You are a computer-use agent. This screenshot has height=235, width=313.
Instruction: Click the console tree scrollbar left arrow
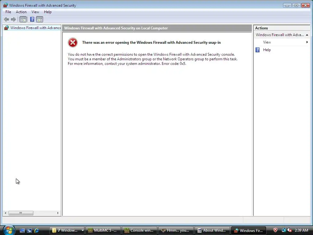coord(6,213)
